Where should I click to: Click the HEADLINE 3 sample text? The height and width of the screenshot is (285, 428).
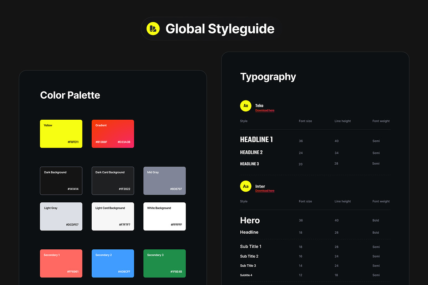(x=249, y=164)
